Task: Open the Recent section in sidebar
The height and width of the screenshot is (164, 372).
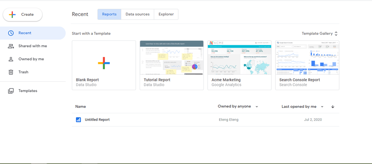Action: (33, 33)
